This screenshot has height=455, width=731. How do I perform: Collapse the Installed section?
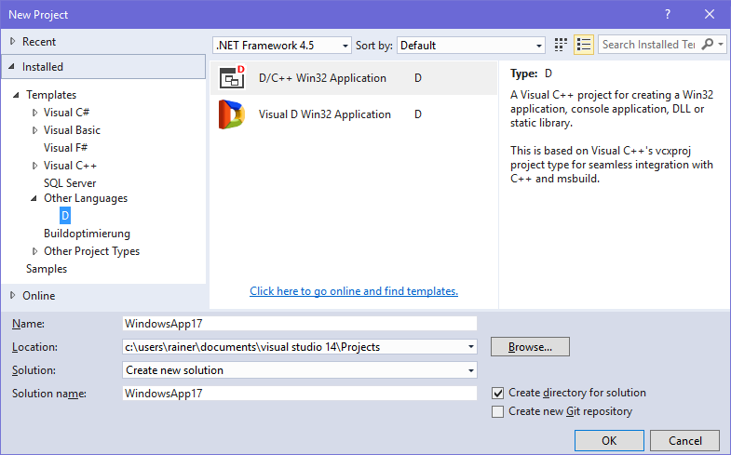tap(12, 67)
